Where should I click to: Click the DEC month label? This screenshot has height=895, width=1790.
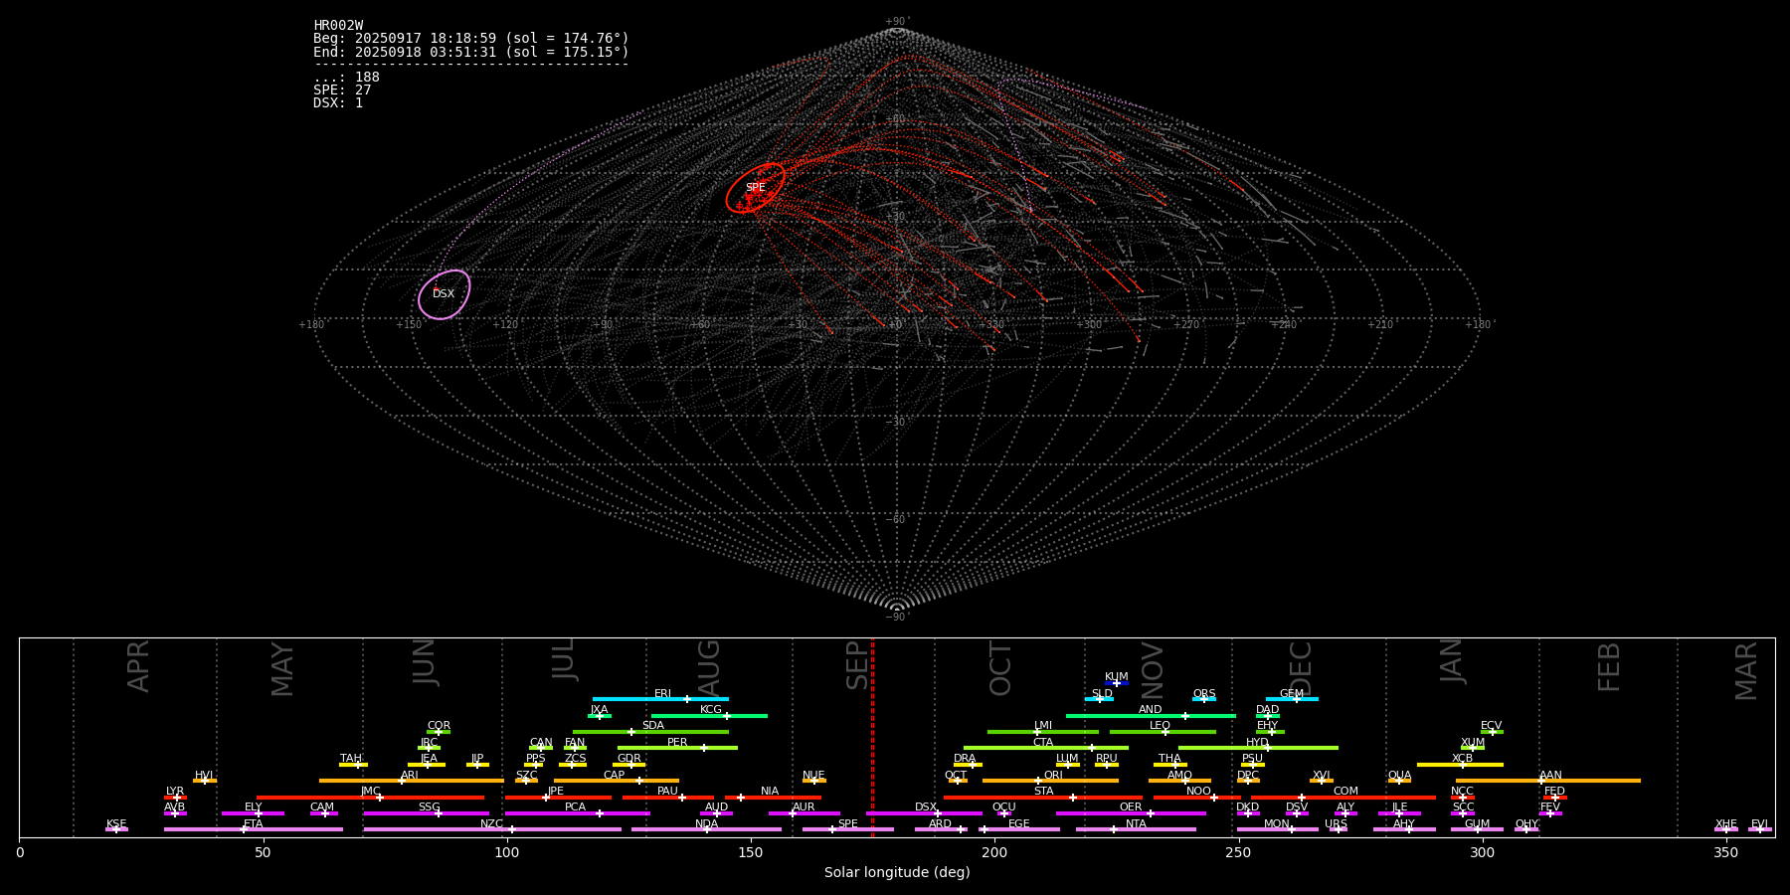(1301, 668)
